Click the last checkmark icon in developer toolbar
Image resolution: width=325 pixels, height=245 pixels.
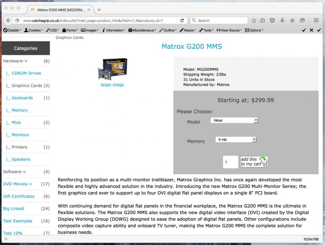point(319,30)
